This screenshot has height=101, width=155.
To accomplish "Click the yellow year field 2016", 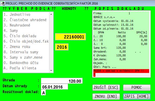I will 62,47.
